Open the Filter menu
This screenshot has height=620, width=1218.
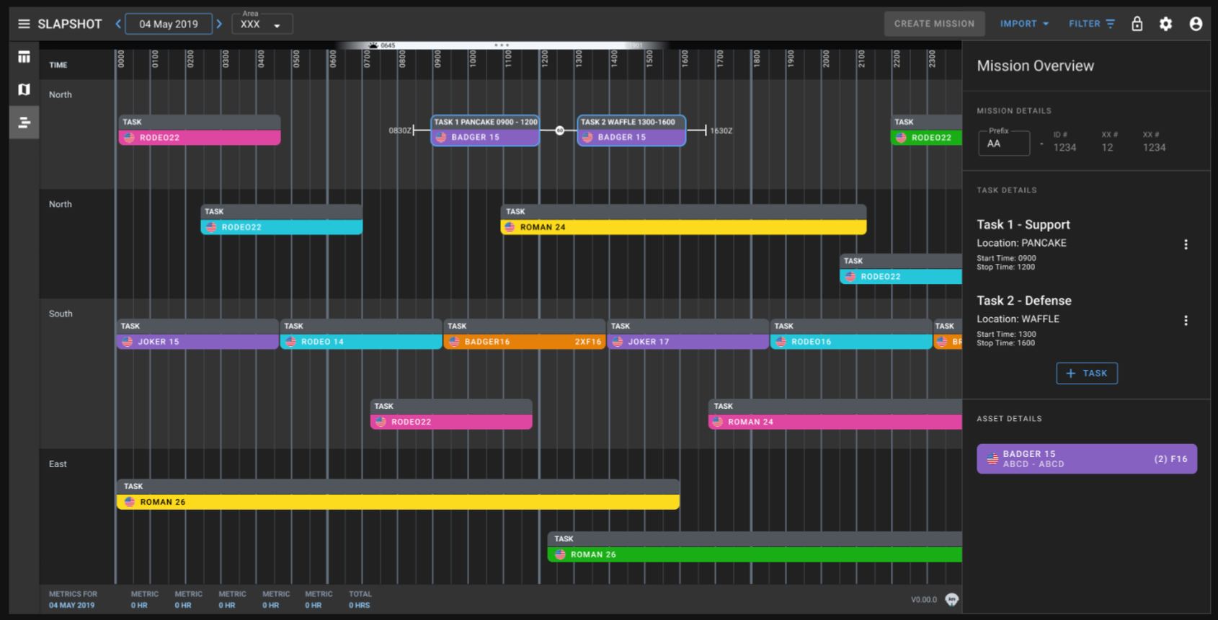tap(1091, 24)
